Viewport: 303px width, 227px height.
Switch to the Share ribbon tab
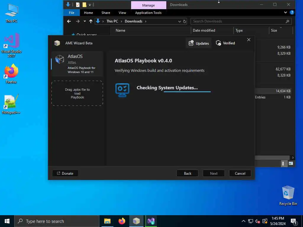[x=106, y=13]
